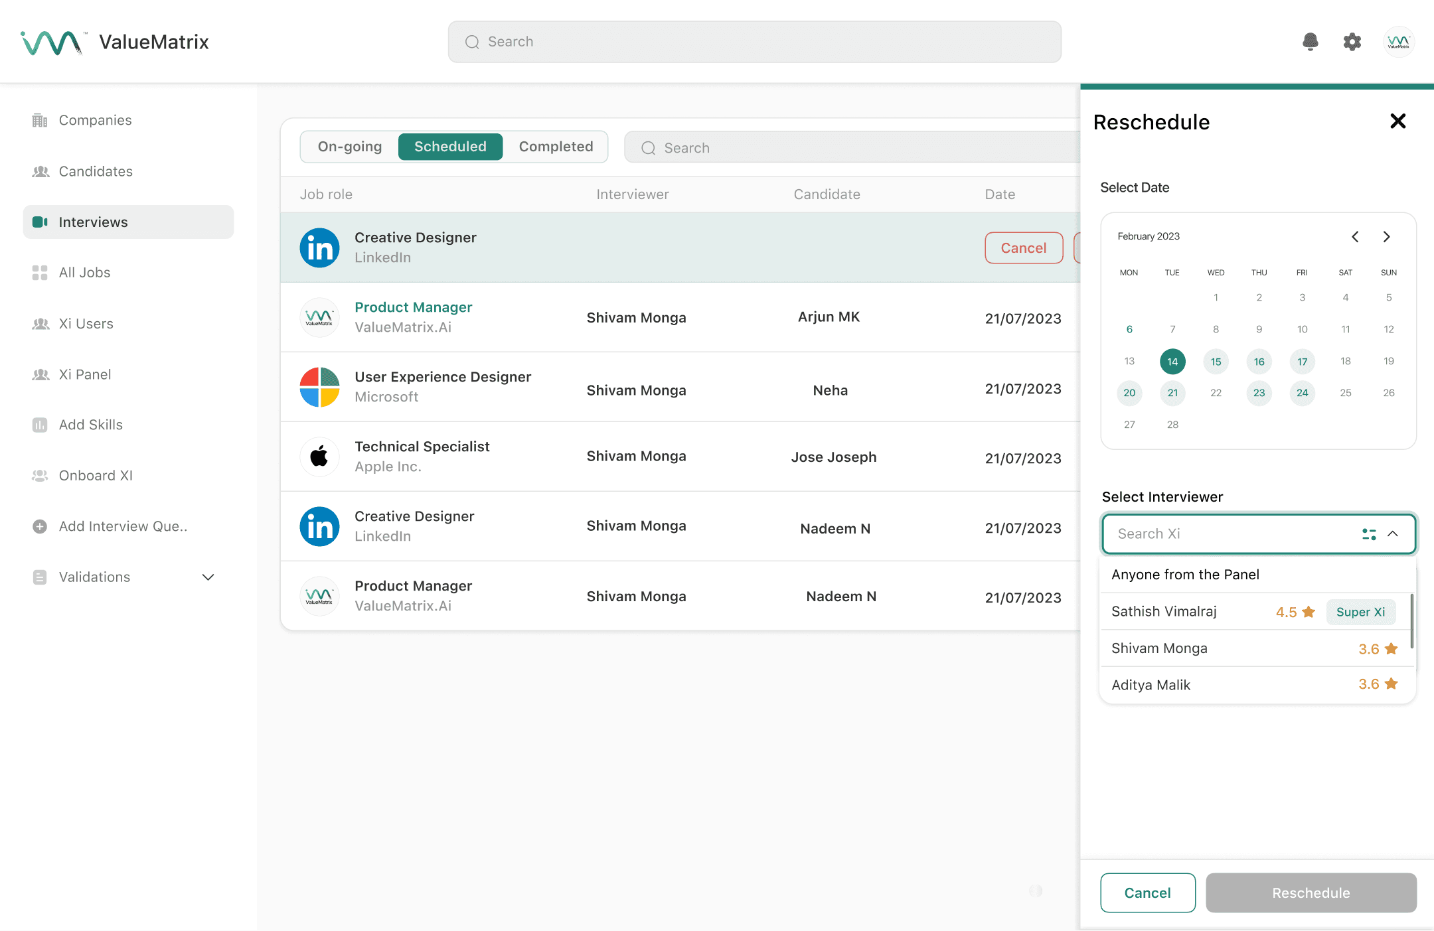Screen dimensions: 1434x931
Task: Go to next month in calendar
Action: (1386, 237)
